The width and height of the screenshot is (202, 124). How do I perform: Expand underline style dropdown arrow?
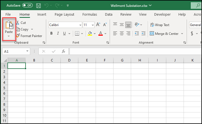point(70,33)
